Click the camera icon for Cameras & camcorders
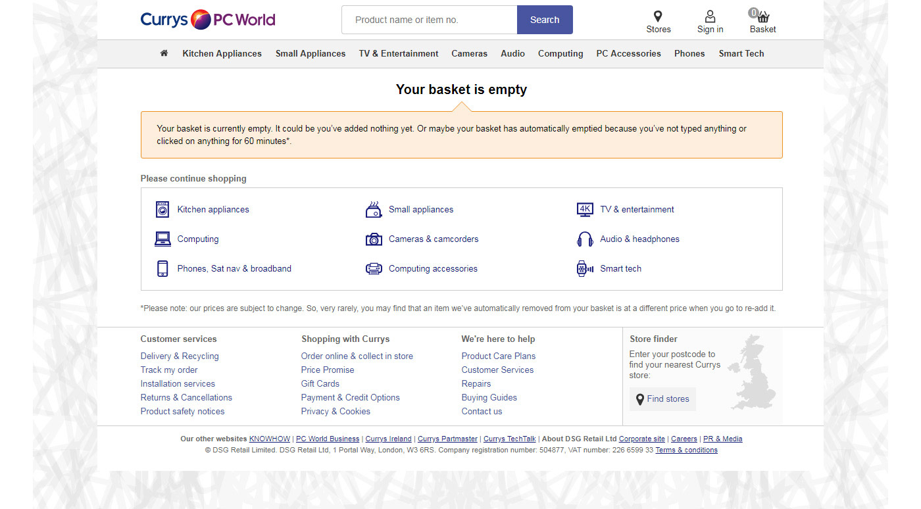This screenshot has height=509, width=921. pos(374,239)
